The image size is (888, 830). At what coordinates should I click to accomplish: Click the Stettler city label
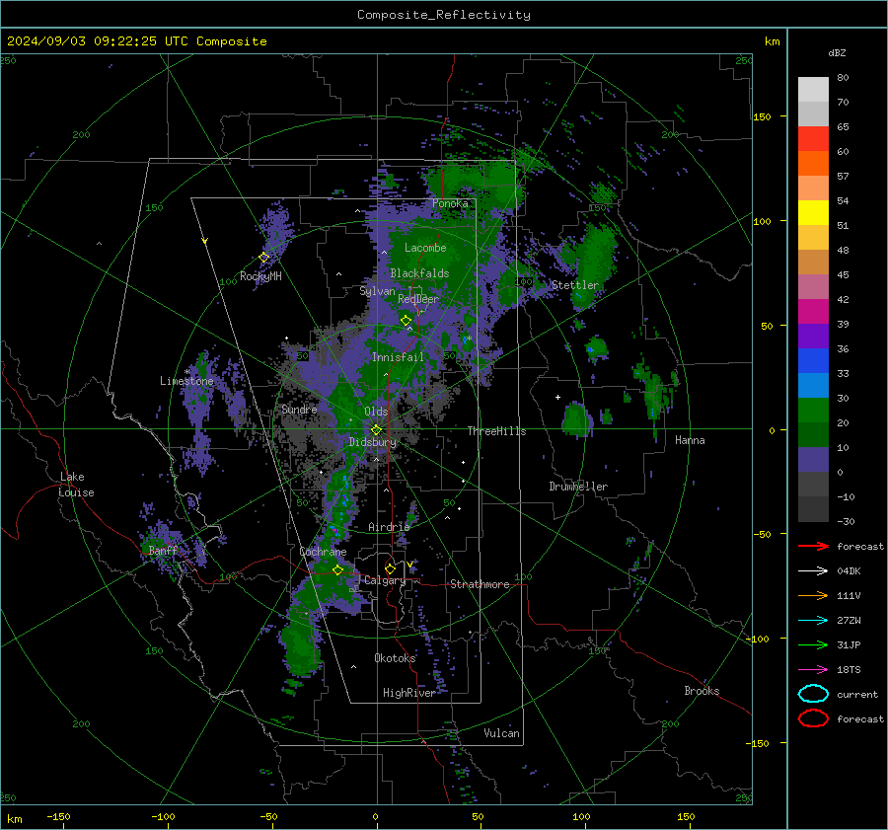tap(575, 285)
